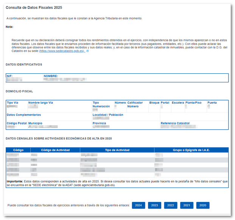Click the Consulta de Datos Fiscales 2025 heading
Viewport: 235px width, 220px height.
(x=34, y=8)
